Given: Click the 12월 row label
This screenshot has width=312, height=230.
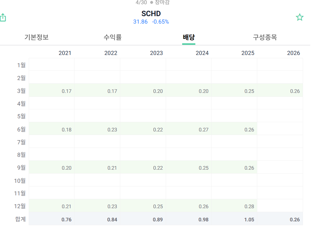Looking at the screenshot, I should 20,206.
